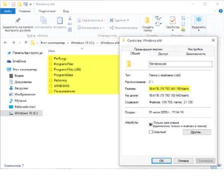Viewport: 224px width, 176px height.
Task: Select Quick access panel in the sidebar
Action: [x=25, y=53]
